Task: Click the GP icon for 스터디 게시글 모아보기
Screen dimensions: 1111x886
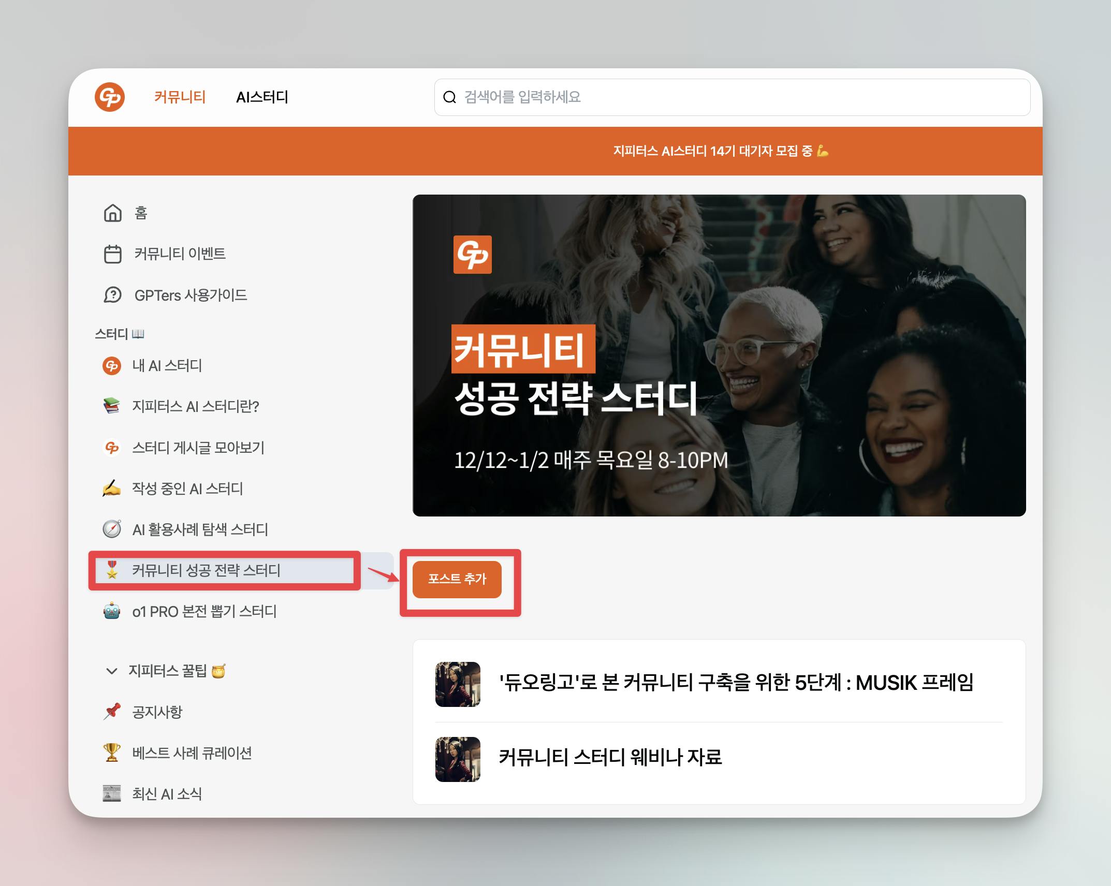Action: (x=112, y=447)
